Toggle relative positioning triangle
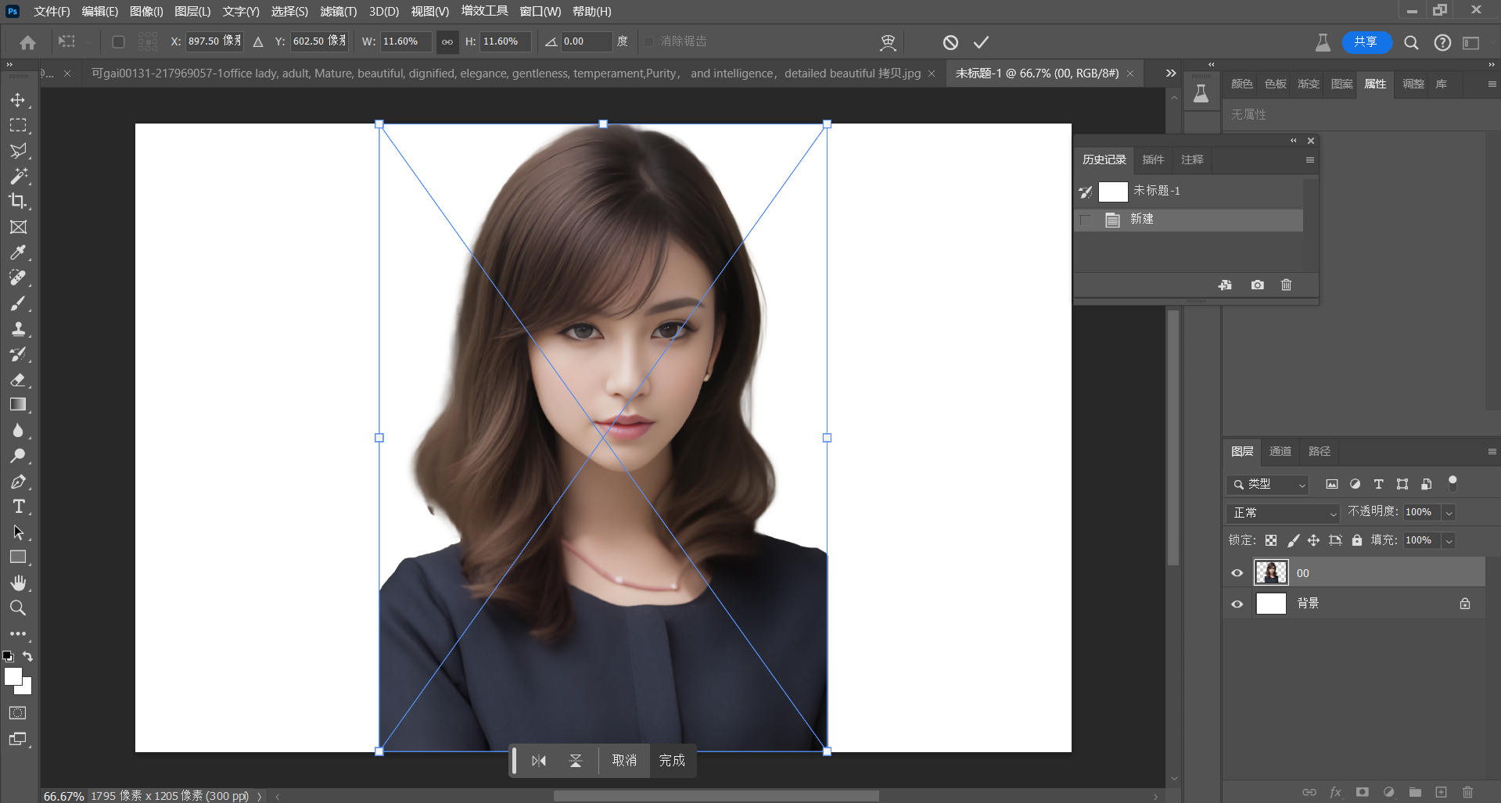Image resolution: width=1501 pixels, height=803 pixels. click(x=257, y=42)
